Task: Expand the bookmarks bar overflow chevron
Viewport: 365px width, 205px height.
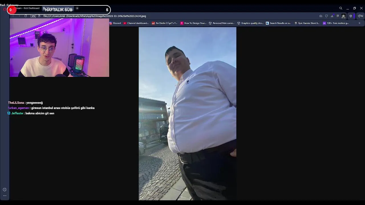Action: (x=359, y=23)
